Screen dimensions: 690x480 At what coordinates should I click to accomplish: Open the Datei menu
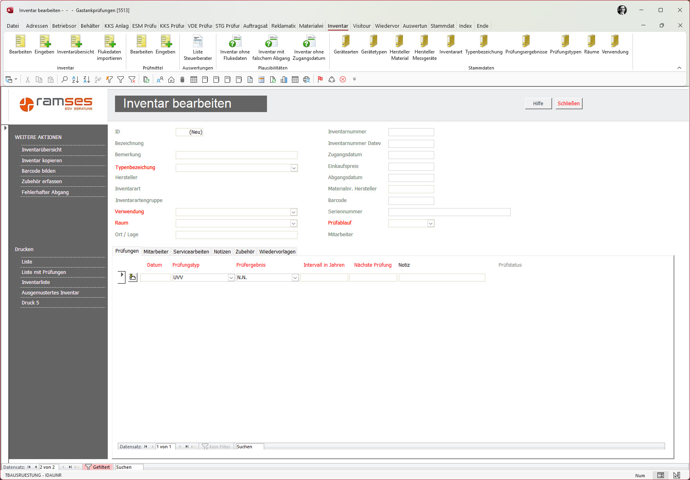(x=13, y=26)
